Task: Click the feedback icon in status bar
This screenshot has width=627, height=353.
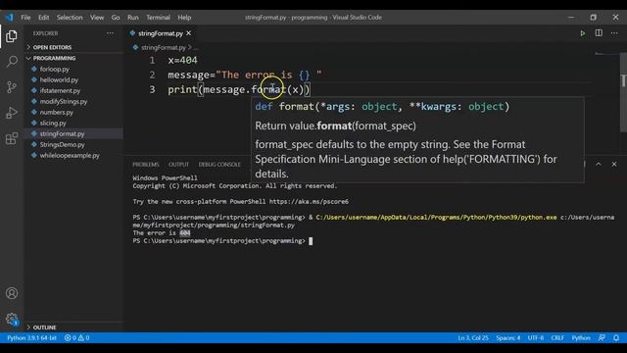Action: [x=602, y=337]
